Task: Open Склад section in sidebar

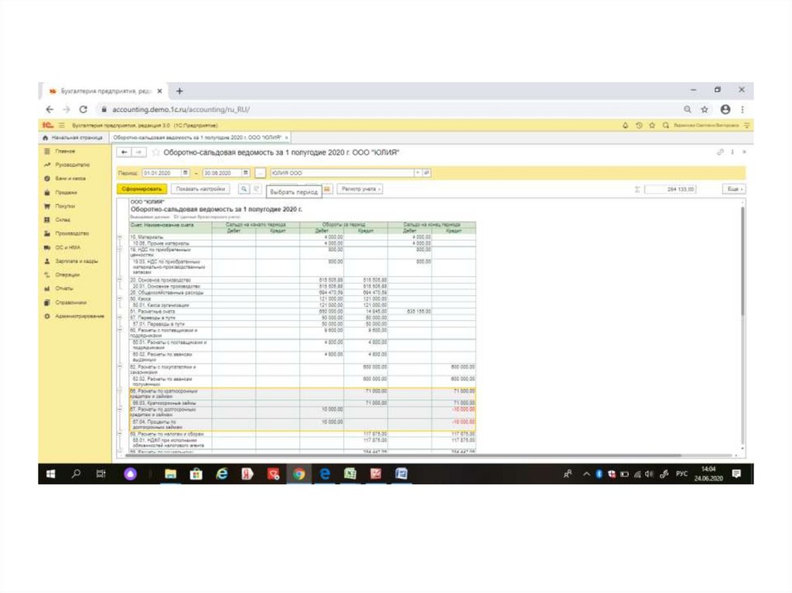Action: coord(63,220)
